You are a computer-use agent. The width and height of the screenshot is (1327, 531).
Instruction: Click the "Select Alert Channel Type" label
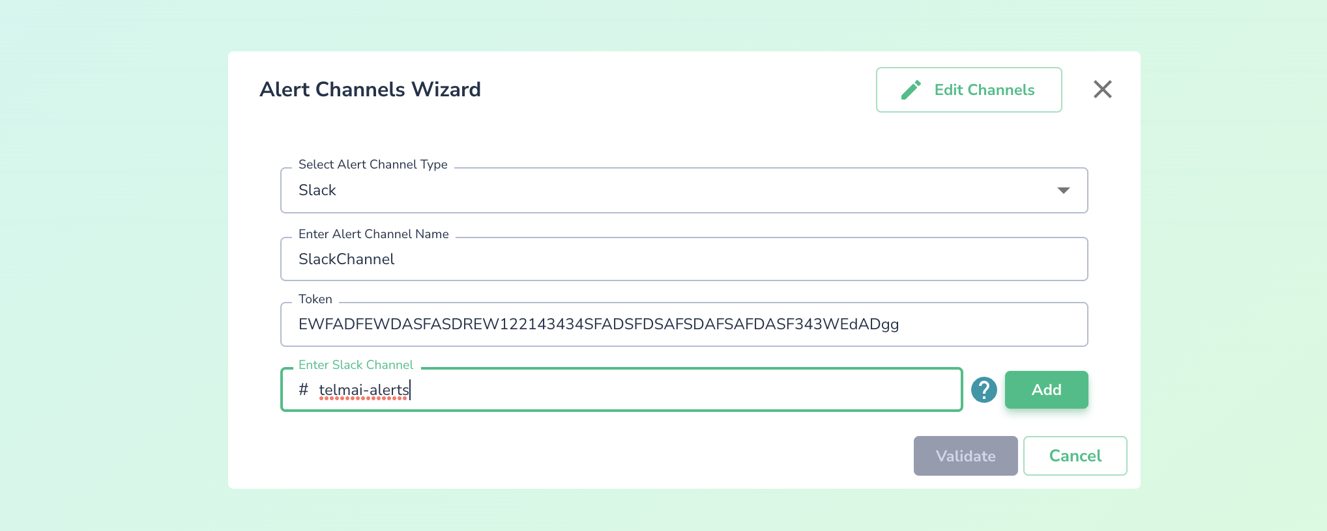coord(373,165)
